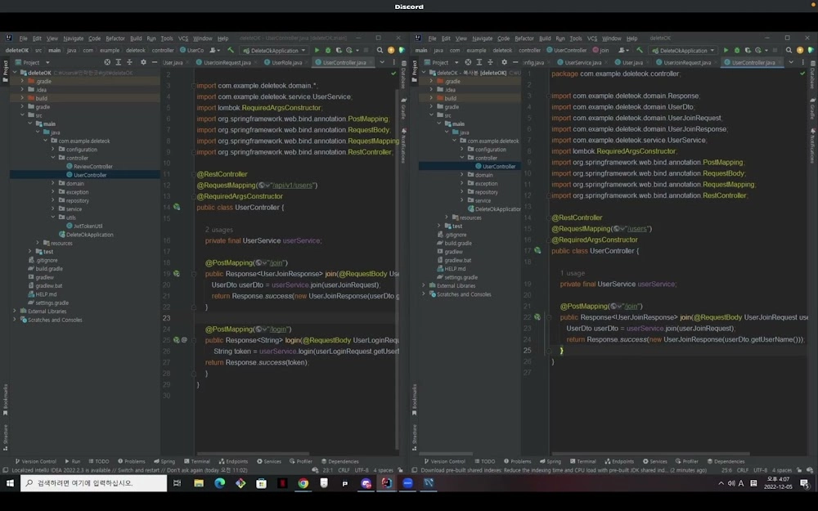Viewport: 818px width, 511px height.
Task: Click Switch and restart link in left status bar
Action: pos(137,470)
